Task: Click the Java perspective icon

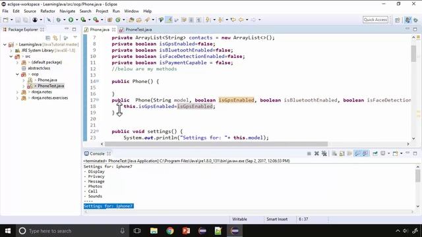Action: tap(408, 20)
